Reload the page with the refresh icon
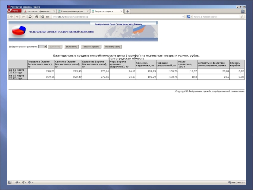 pyautogui.click(x=30, y=17)
